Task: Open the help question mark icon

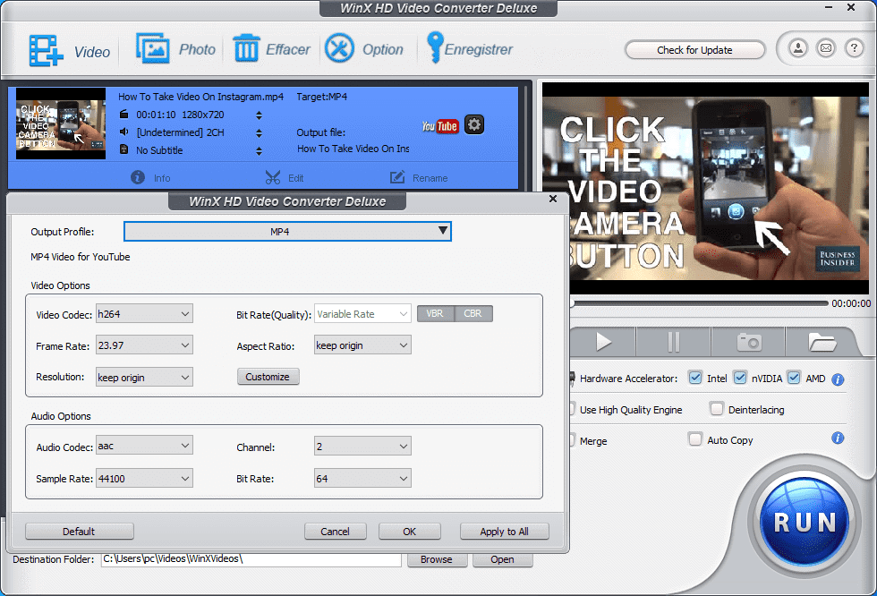Action: (854, 48)
